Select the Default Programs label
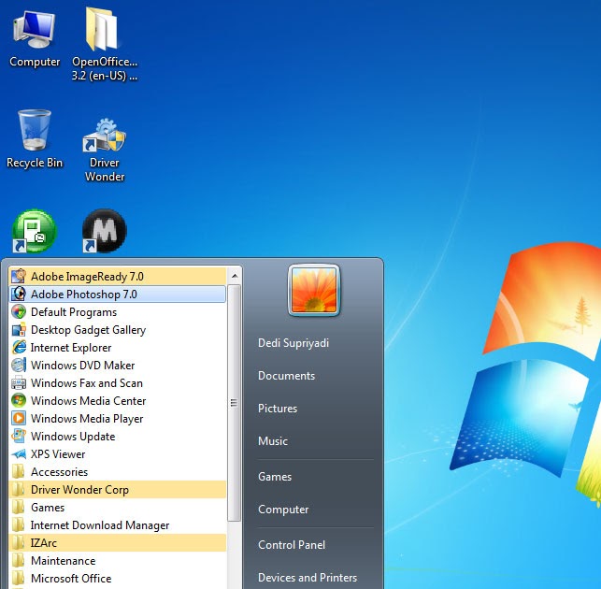601x589 pixels. click(x=74, y=312)
